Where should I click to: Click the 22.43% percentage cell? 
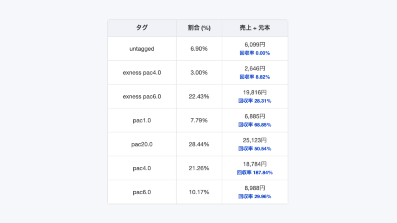coord(199,96)
